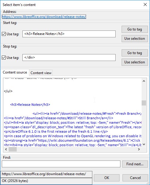Focus the Find text field
Image resolution: width=150 pixels, height=185 pixels.
(61, 164)
